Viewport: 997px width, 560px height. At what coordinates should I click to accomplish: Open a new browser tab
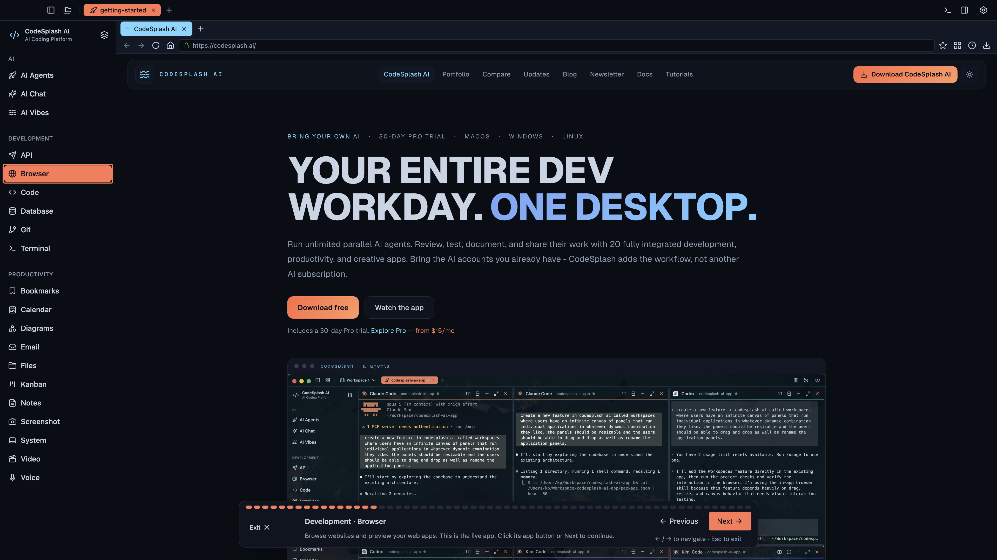(x=200, y=29)
